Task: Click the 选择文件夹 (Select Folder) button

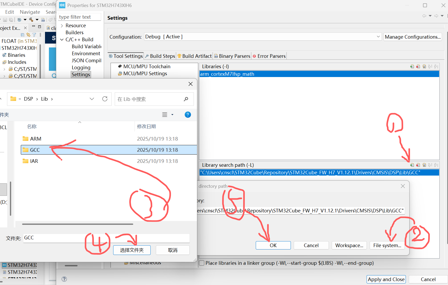Action: click(x=132, y=250)
